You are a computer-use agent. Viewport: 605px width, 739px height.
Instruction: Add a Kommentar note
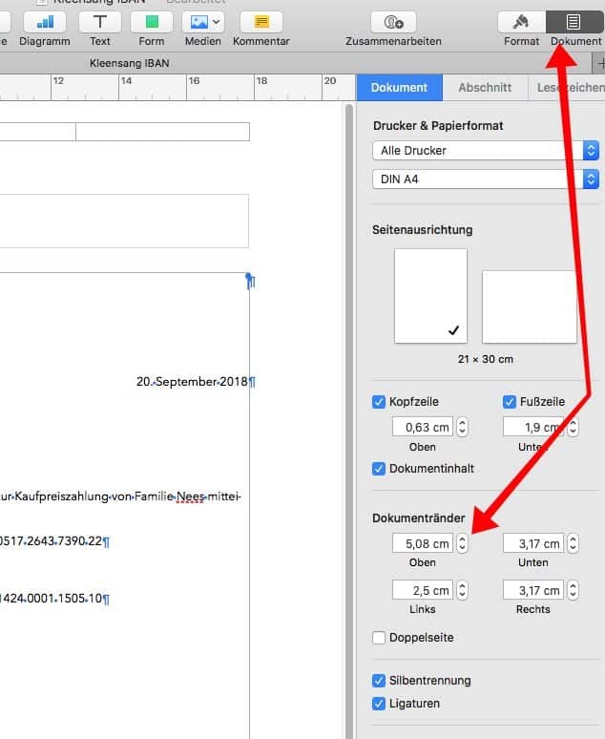click(261, 22)
